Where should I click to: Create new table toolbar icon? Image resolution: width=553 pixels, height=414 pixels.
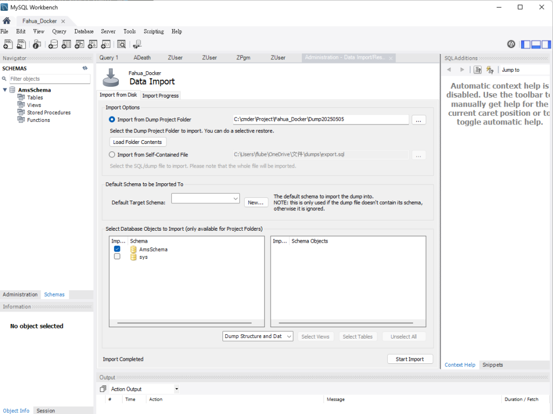click(66, 44)
